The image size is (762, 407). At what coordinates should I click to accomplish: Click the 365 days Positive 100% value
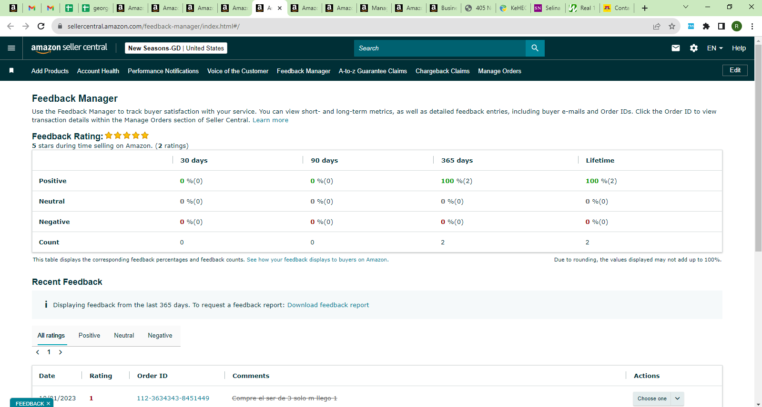coord(457,181)
